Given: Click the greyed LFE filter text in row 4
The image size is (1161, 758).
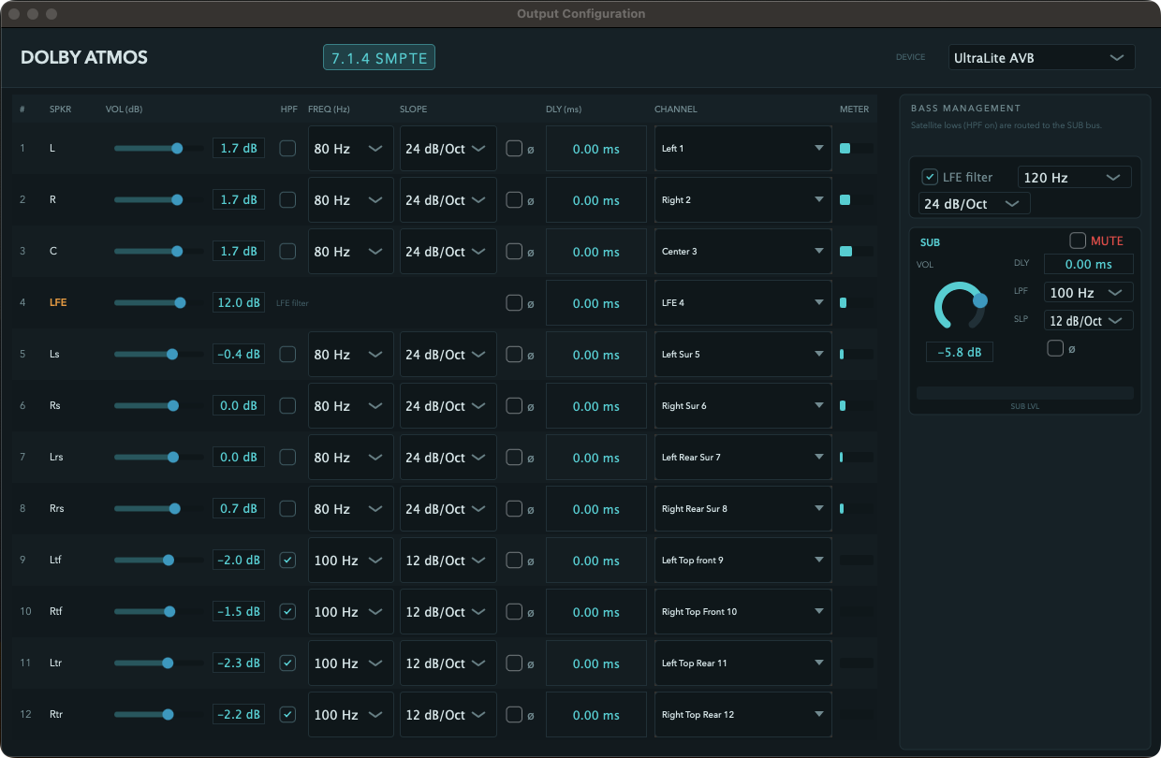Looking at the screenshot, I should coord(292,303).
